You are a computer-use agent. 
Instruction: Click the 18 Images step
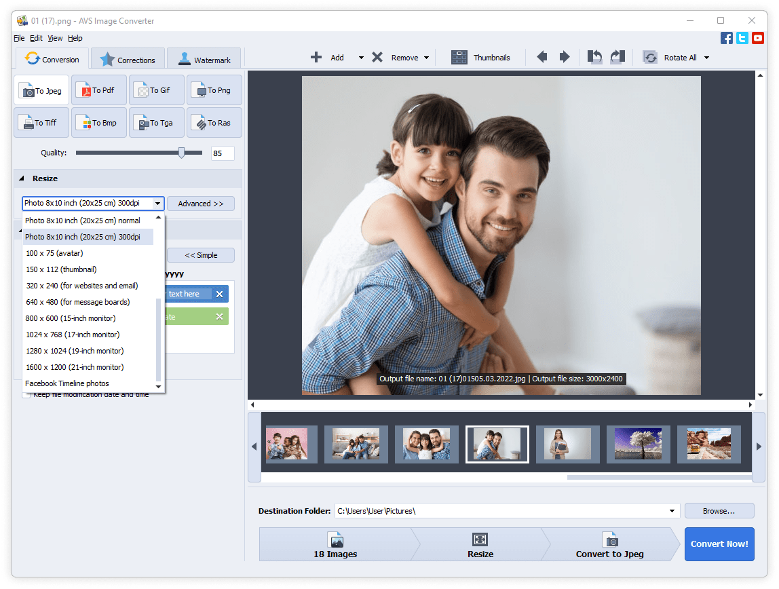coord(335,545)
